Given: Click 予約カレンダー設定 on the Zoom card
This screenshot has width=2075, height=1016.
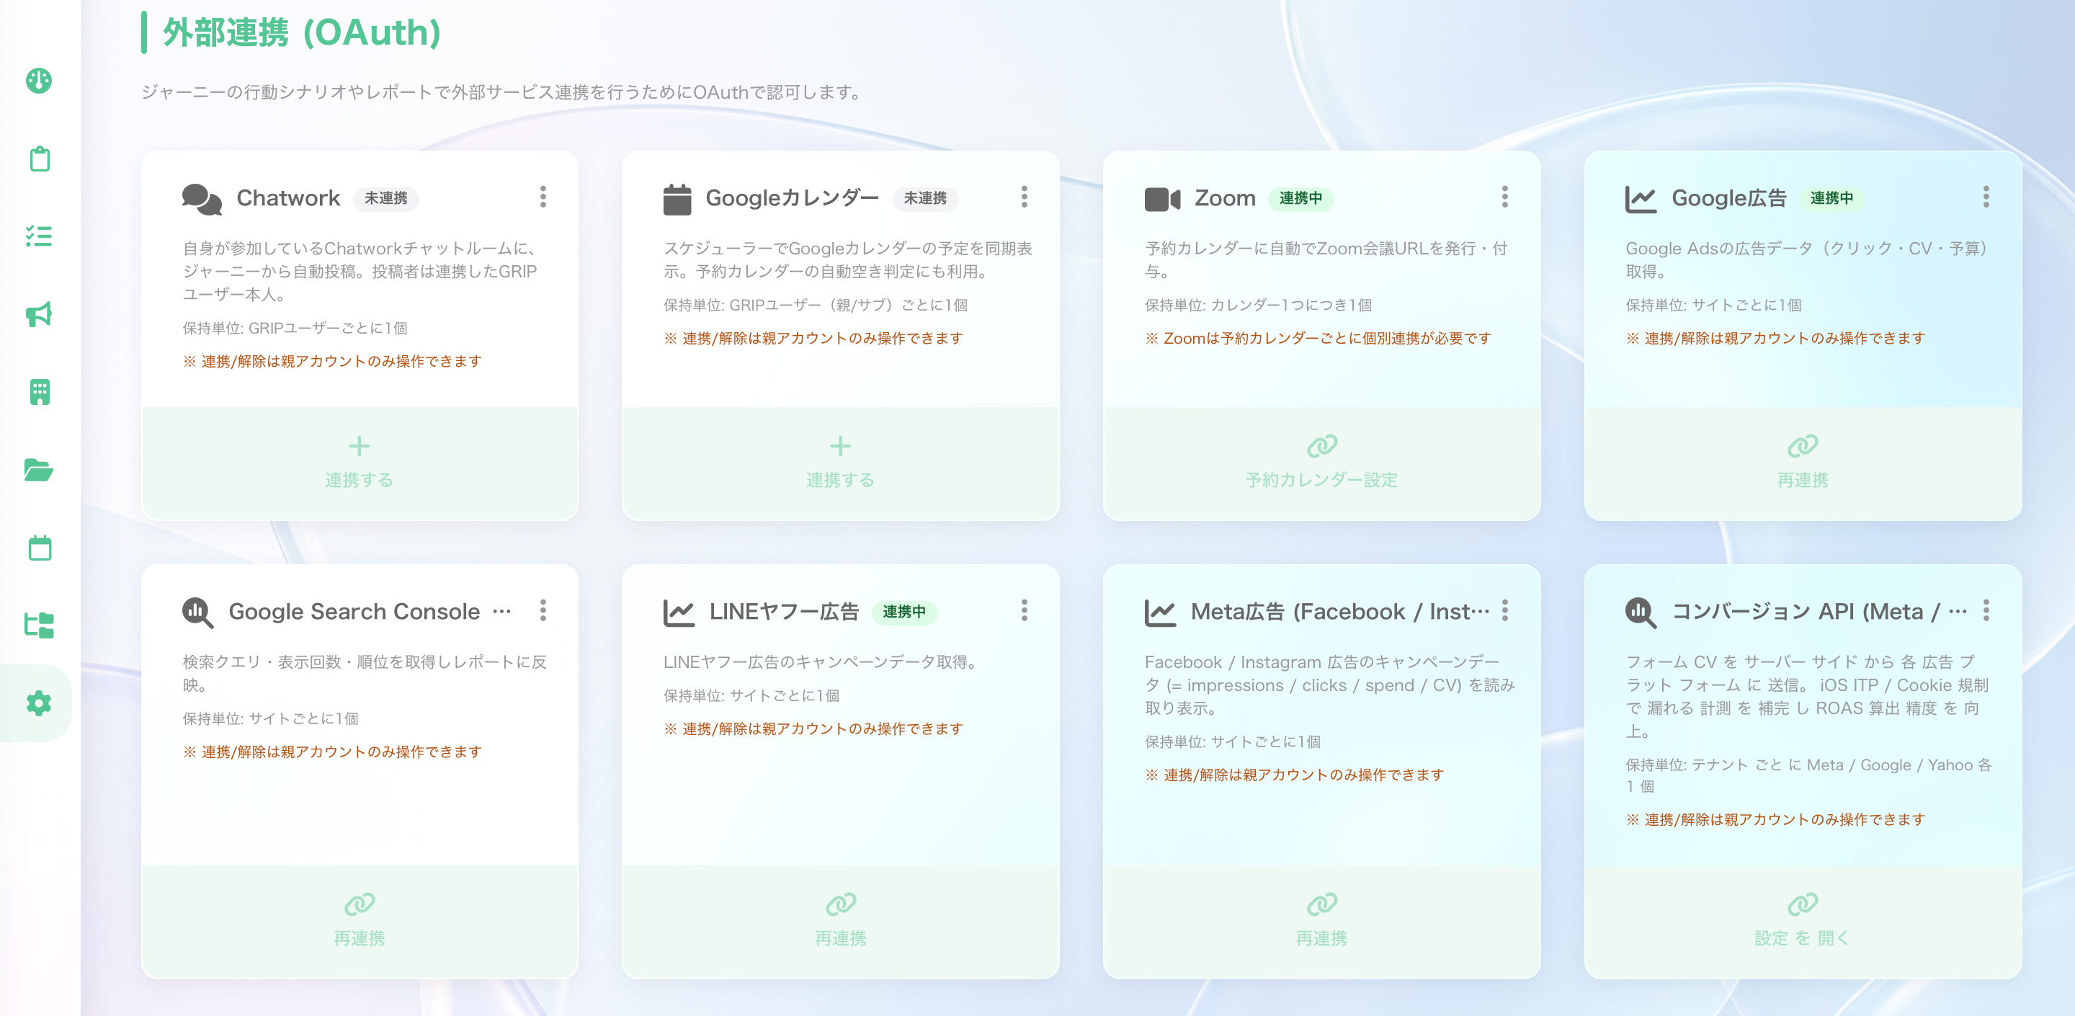Looking at the screenshot, I should (x=1321, y=463).
